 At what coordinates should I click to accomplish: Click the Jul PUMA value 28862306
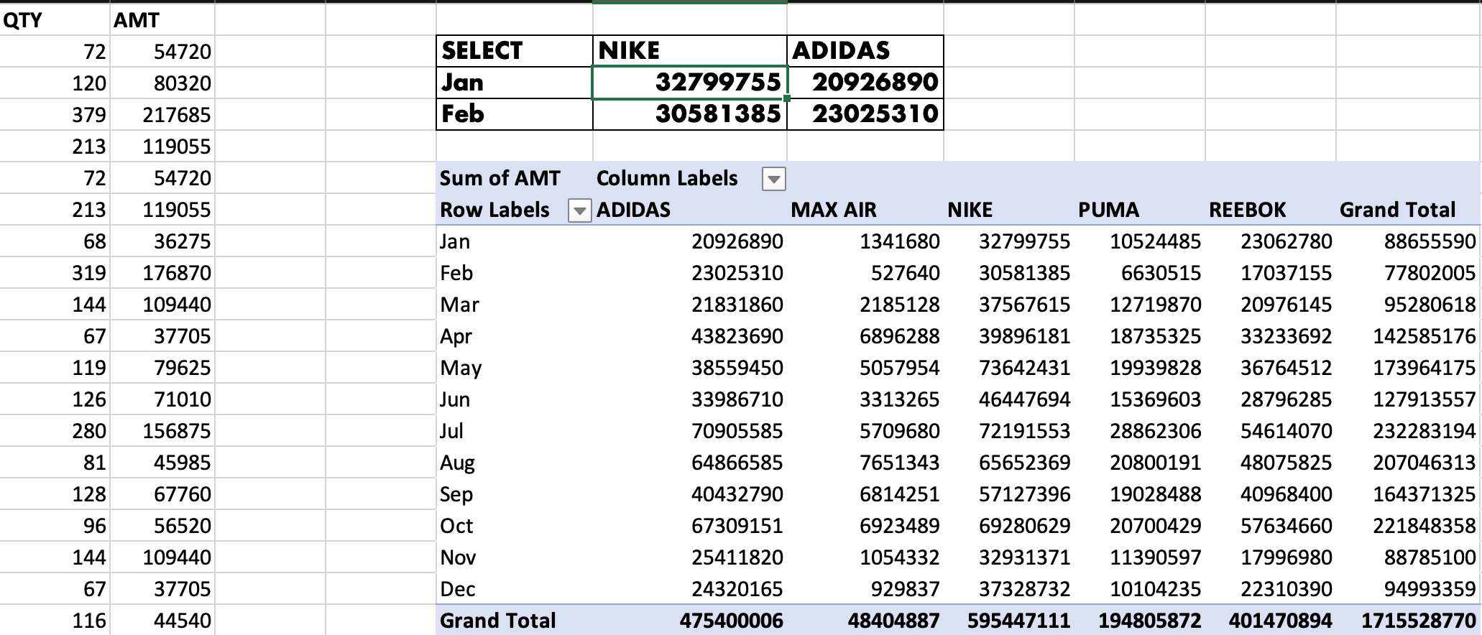[1140, 431]
